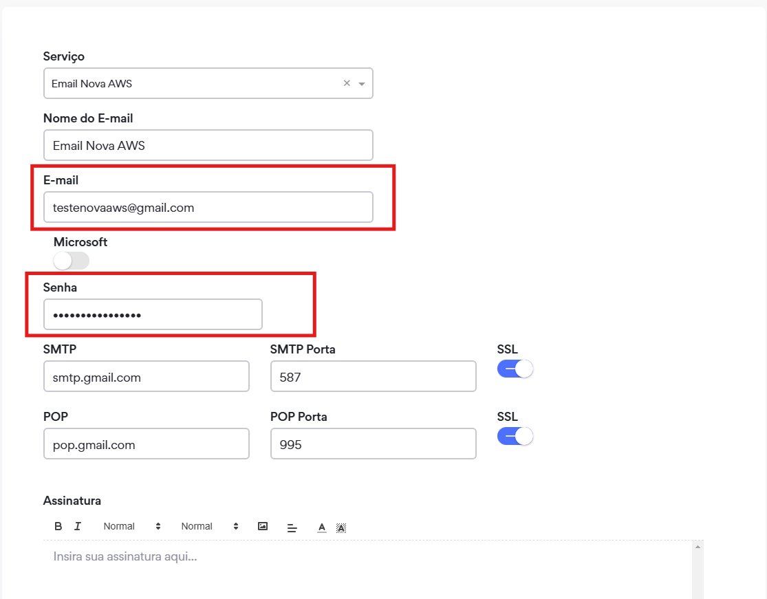Apply bold formatting in the signature editor

[x=58, y=526]
